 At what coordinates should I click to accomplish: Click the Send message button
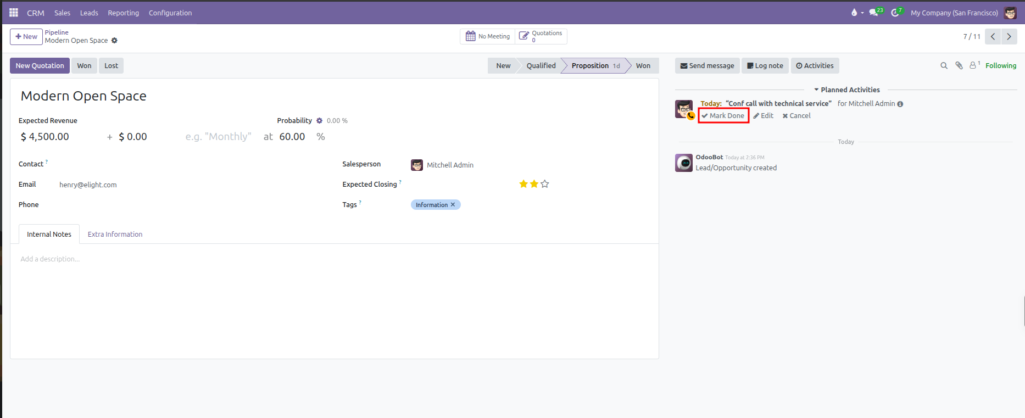click(x=707, y=66)
